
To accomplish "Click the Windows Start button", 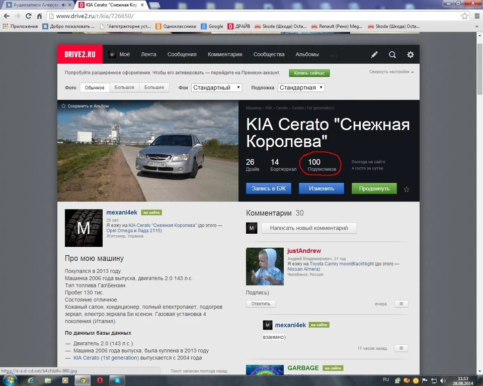I will coord(9,380).
